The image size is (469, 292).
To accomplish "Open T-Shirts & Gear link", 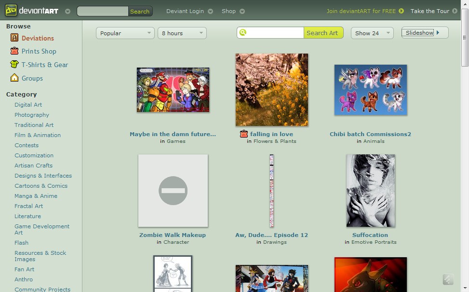I will click(x=45, y=65).
